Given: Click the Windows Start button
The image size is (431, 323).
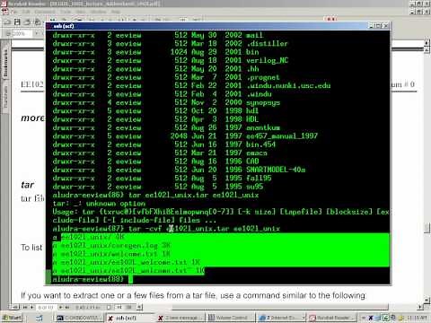Looking at the screenshot, I should point(12,318).
